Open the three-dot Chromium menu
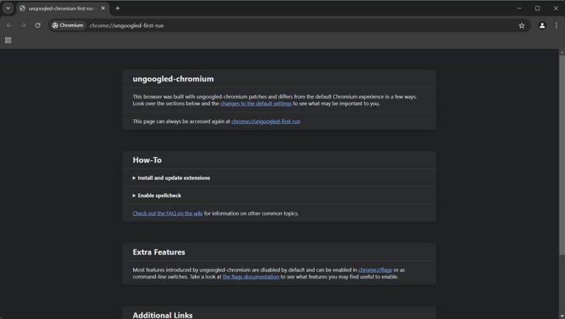This screenshot has height=319, width=565. 556,26
